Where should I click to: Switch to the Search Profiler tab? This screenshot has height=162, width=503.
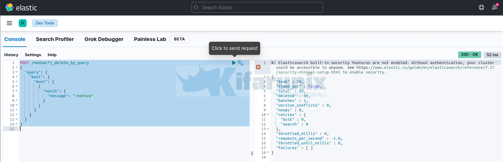pos(55,39)
